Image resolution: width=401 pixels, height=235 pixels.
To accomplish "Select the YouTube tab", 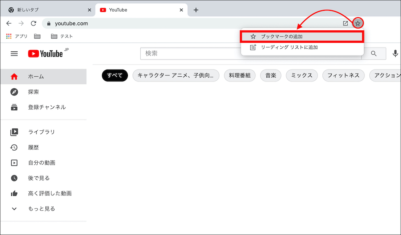I will 141,10.
